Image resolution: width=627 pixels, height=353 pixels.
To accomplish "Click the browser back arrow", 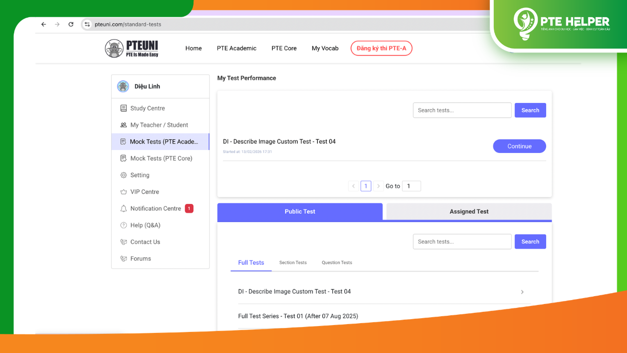I will tap(44, 24).
